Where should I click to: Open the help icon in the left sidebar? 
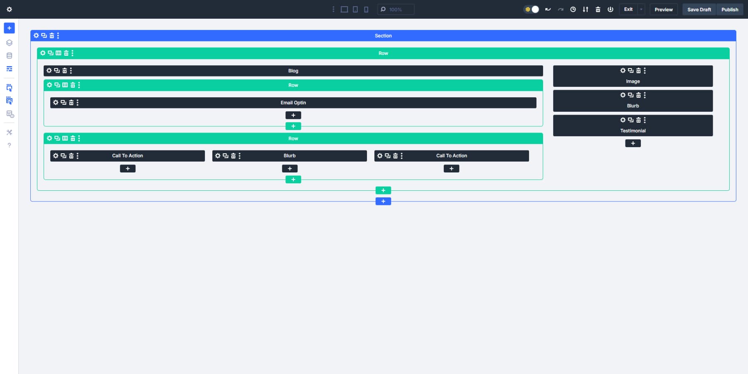tap(9, 145)
